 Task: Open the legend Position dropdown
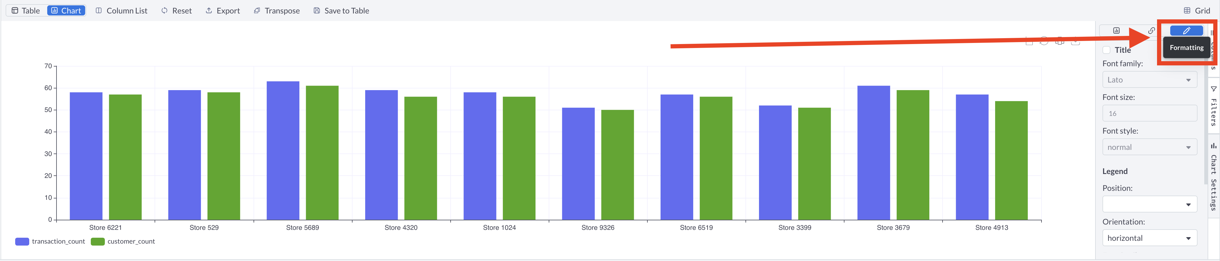pos(1149,204)
